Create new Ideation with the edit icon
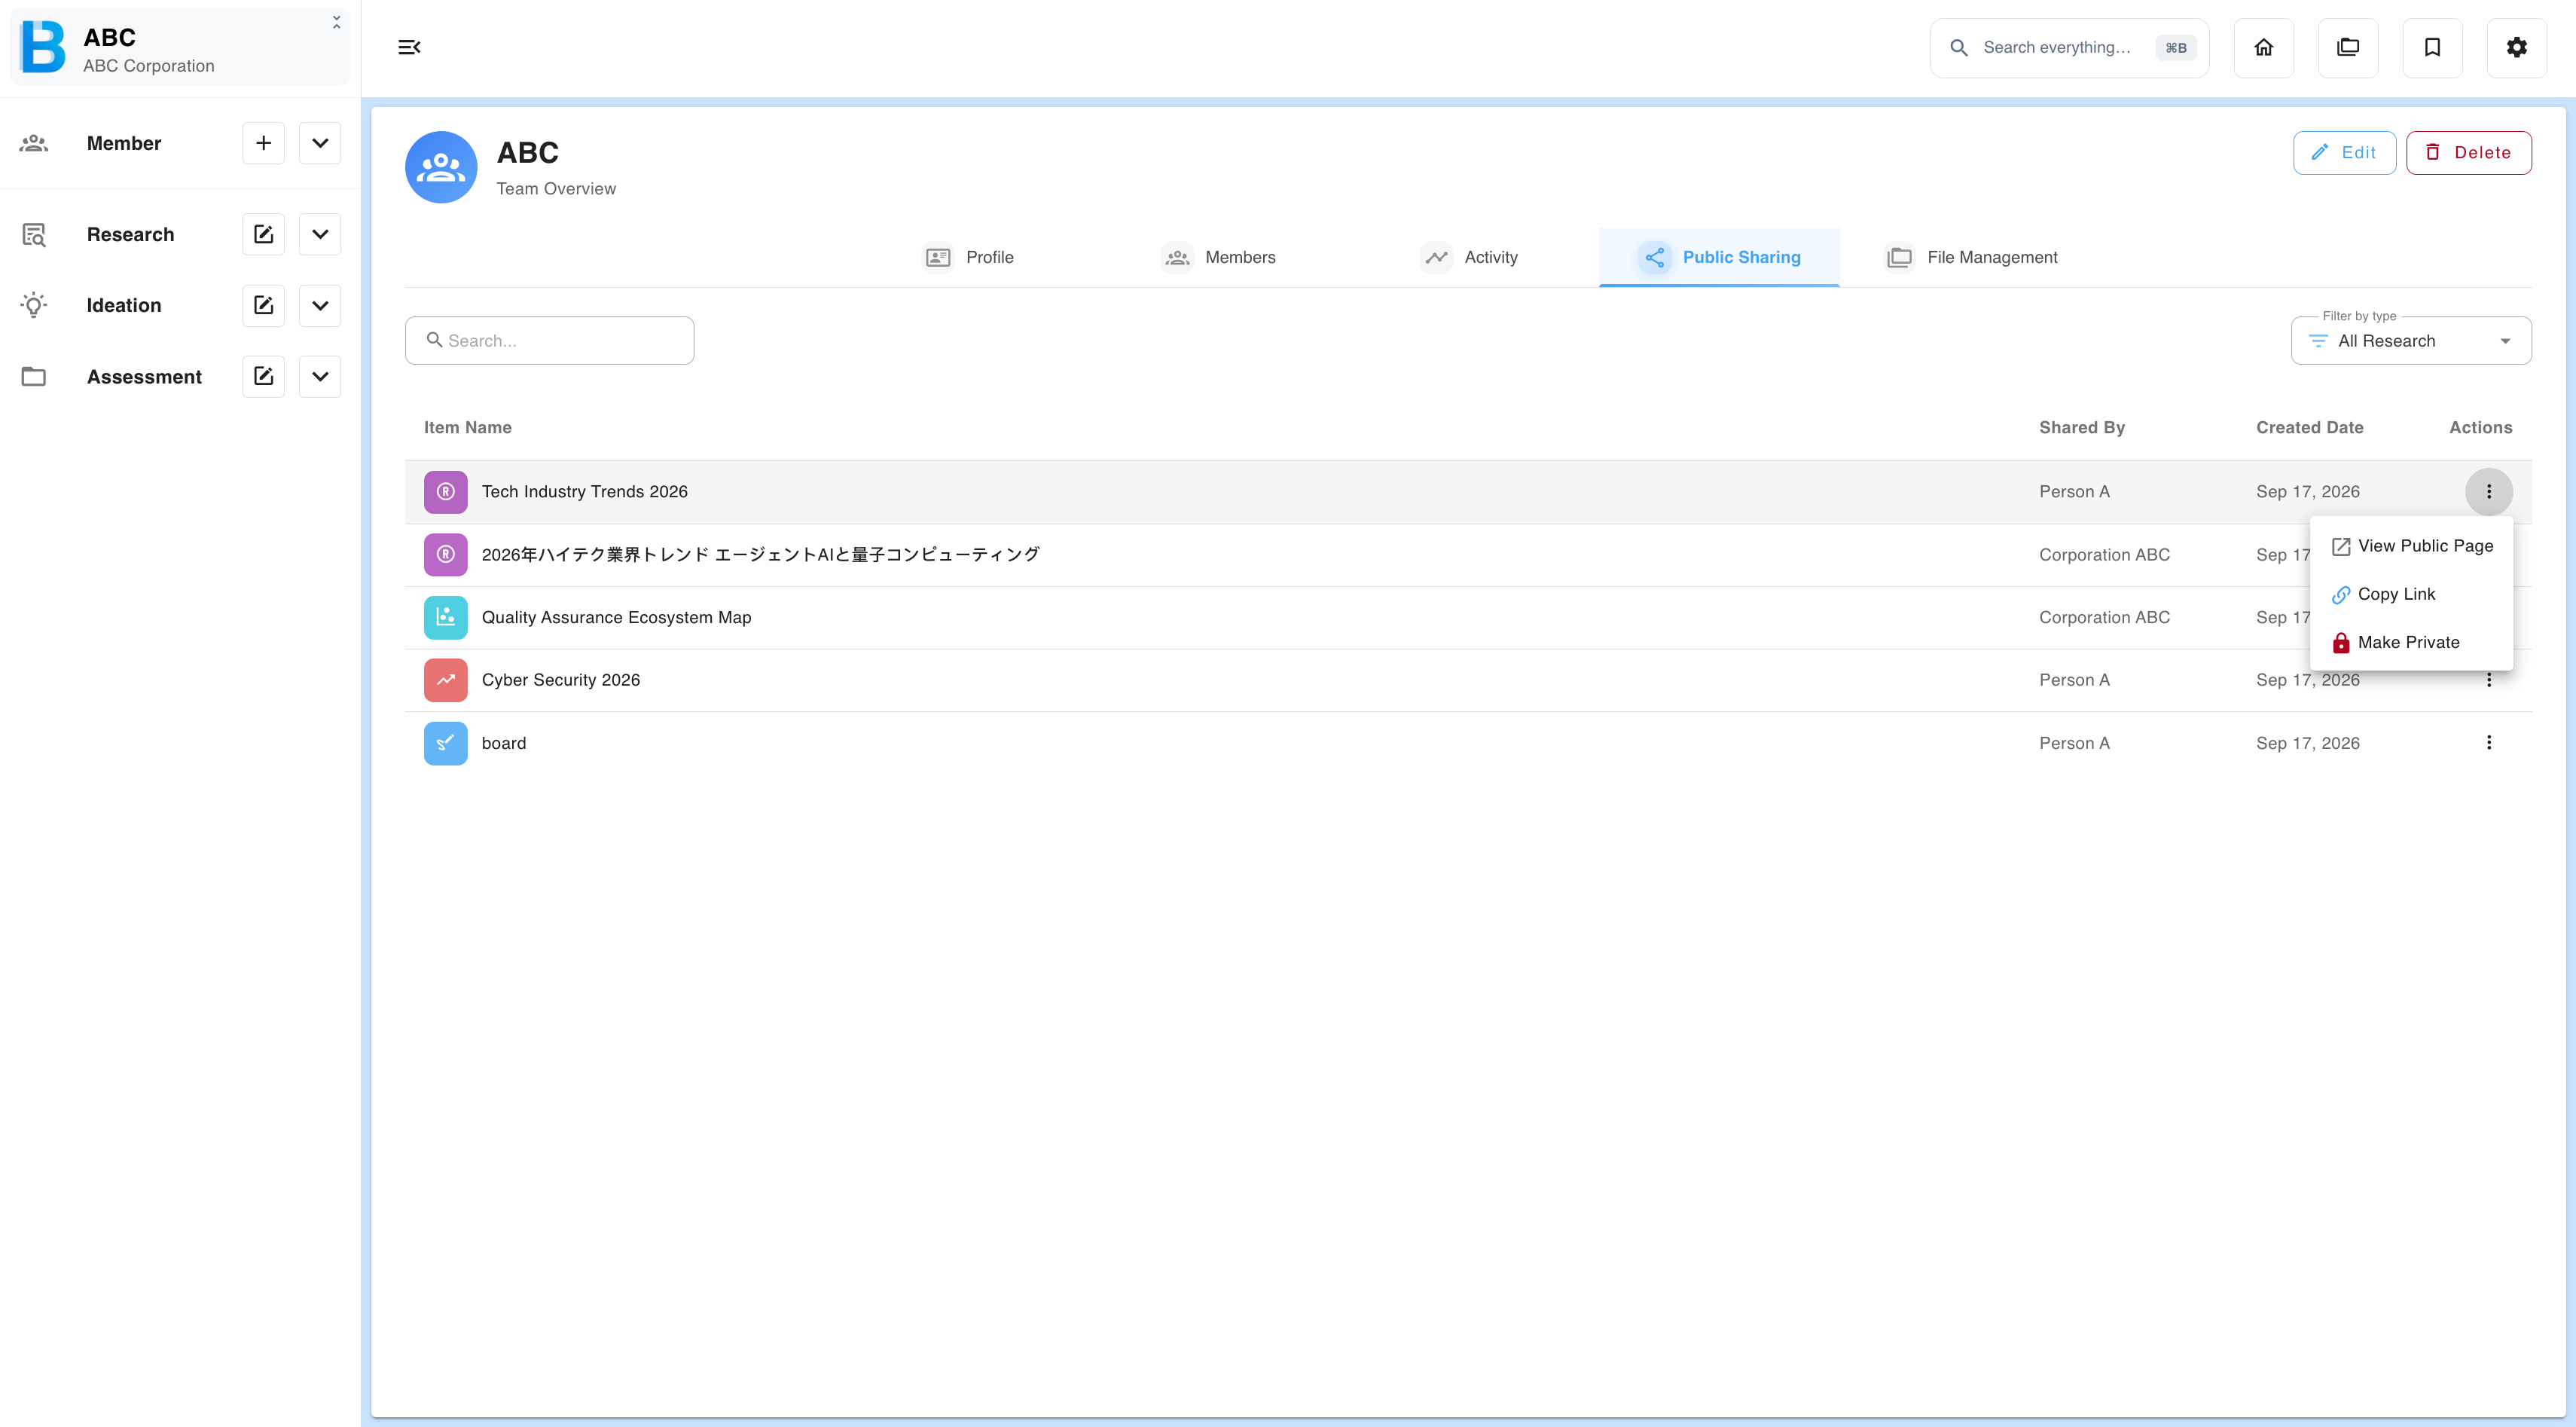 coord(263,305)
